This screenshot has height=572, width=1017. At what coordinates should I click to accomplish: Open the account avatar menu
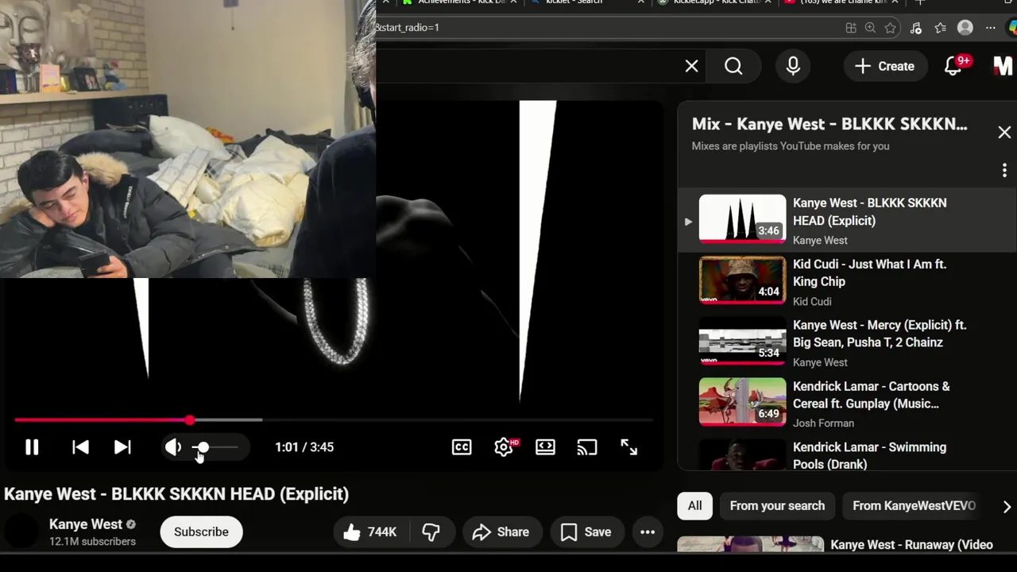(x=1004, y=66)
